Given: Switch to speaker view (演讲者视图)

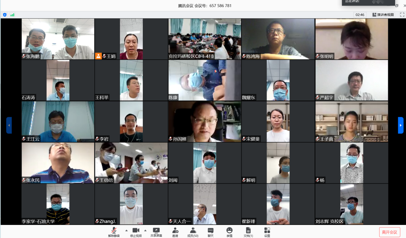Looking at the screenshot, I should (x=383, y=15).
